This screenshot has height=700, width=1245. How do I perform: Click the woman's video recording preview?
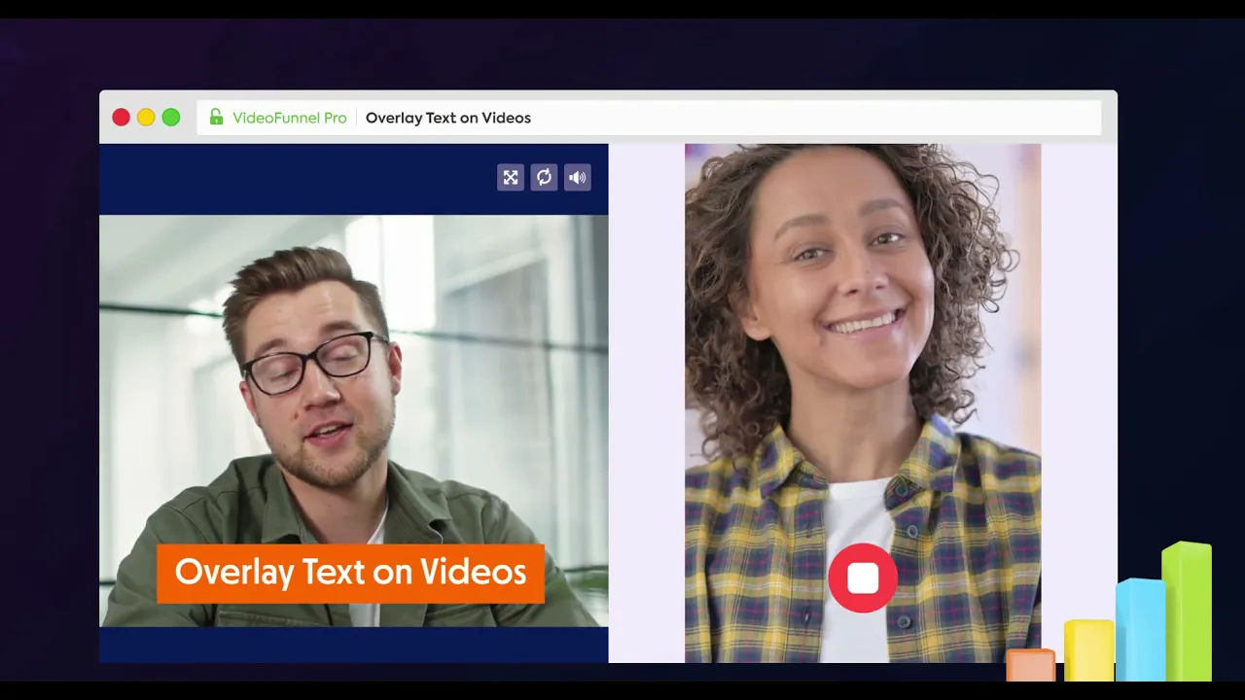(863, 403)
